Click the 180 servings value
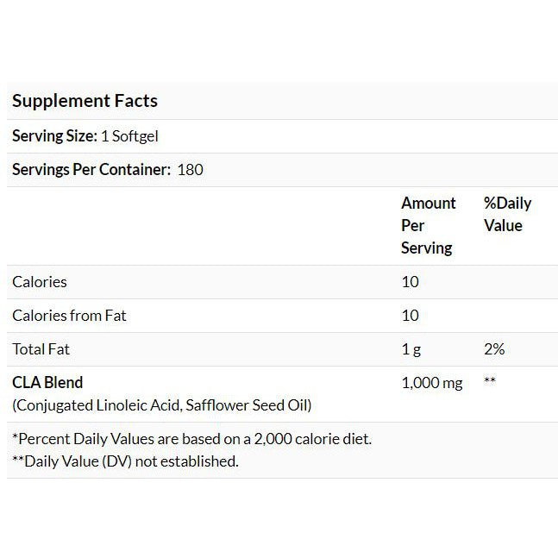 [x=190, y=169]
